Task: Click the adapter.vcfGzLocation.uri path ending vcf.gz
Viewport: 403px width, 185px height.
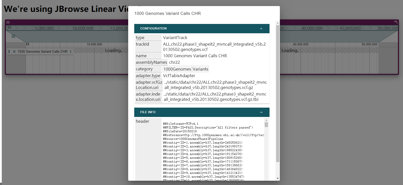Action: [216, 85]
